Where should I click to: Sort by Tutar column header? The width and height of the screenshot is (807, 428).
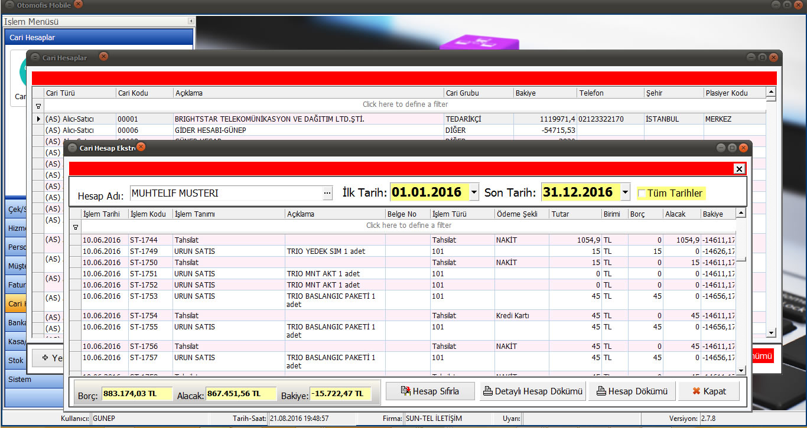click(x=575, y=214)
